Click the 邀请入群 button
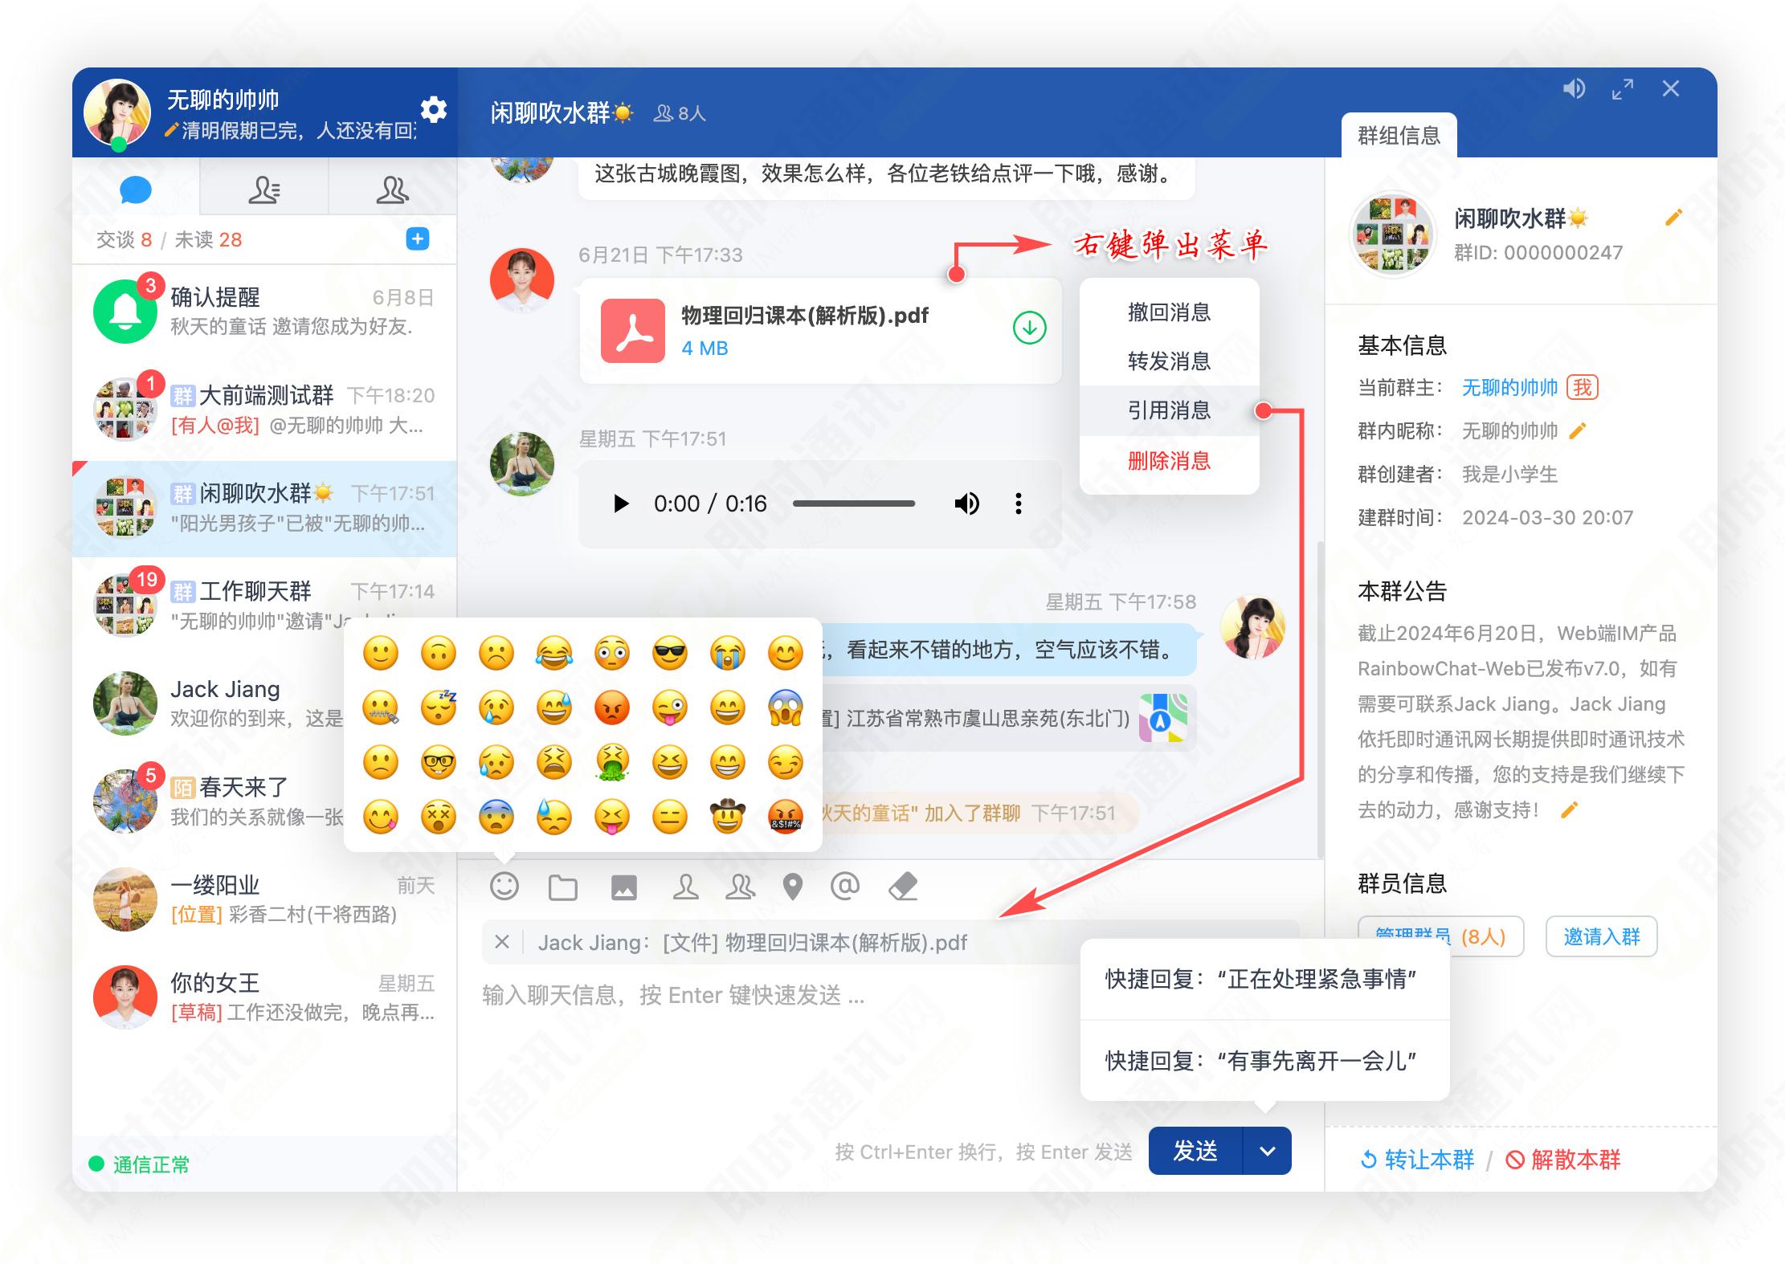 [x=1600, y=936]
